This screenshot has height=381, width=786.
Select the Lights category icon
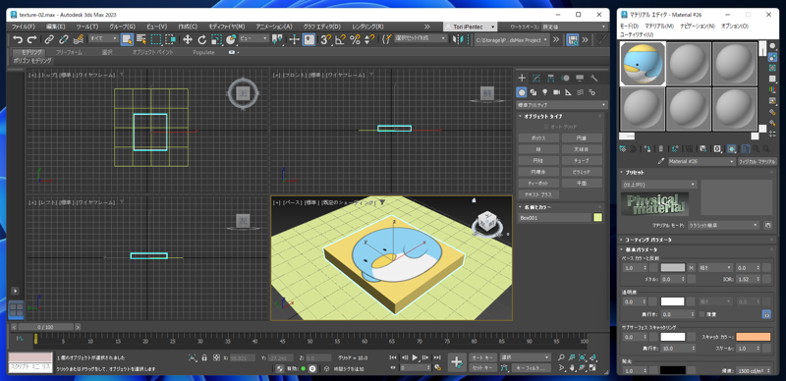pos(545,92)
